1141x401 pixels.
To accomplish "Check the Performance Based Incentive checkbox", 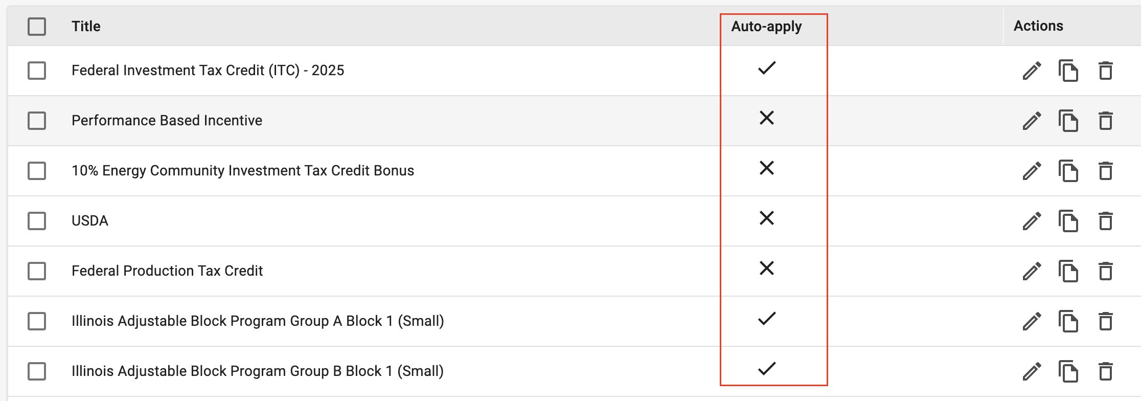I will [37, 121].
